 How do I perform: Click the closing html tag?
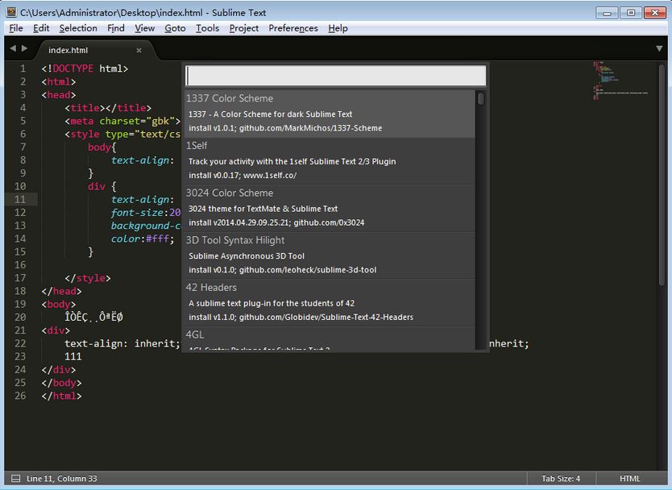click(x=62, y=396)
